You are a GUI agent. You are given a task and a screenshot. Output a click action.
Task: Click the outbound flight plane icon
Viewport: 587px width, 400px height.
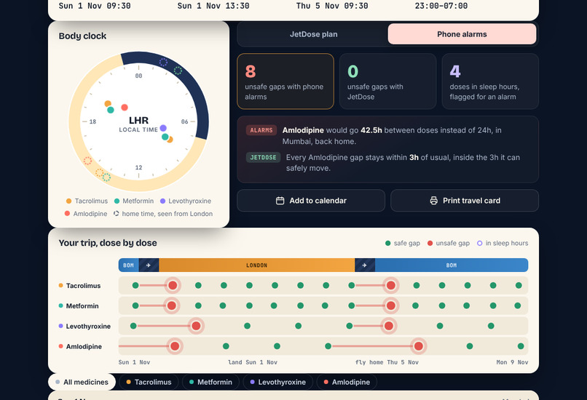click(149, 265)
